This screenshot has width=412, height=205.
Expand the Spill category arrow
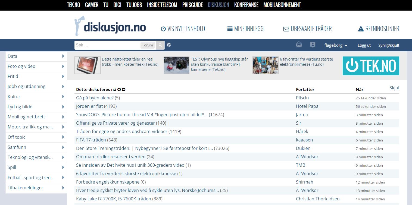click(x=63, y=167)
